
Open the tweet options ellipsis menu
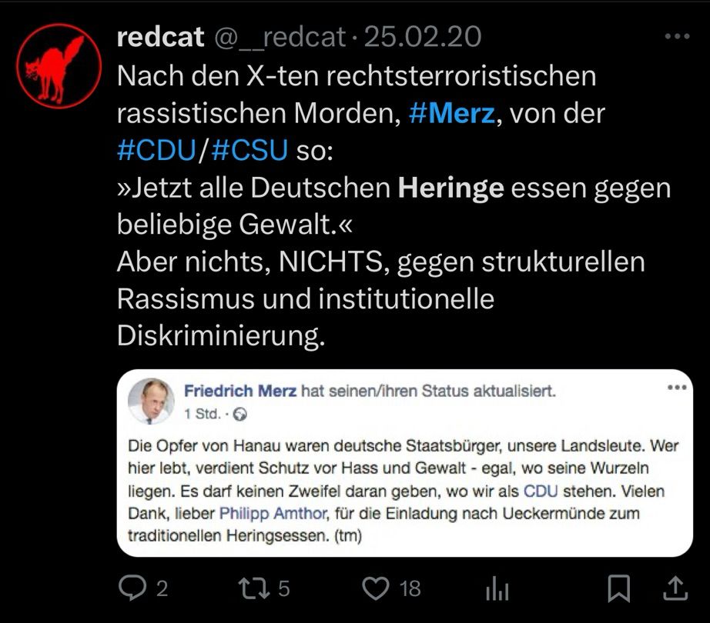click(677, 34)
